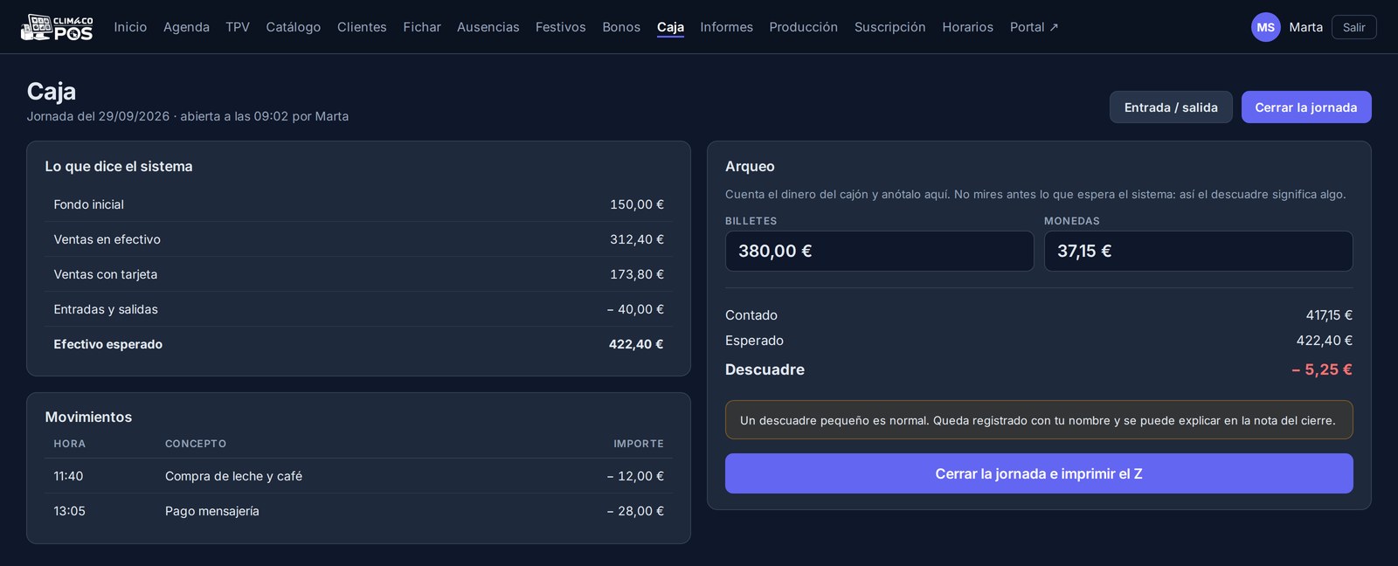The width and height of the screenshot is (1398, 566).
Task: Click the Ventas en efectivo row label
Action: [107, 239]
